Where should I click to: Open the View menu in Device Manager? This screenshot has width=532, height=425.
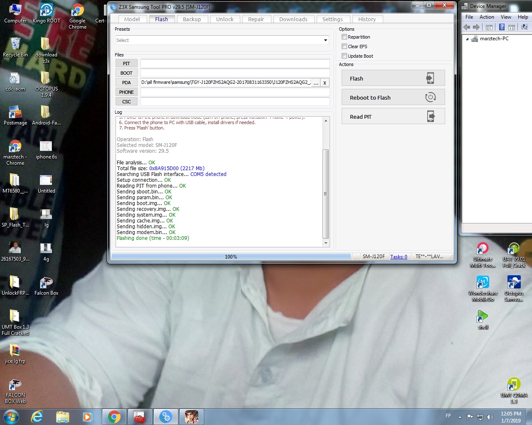pyautogui.click(x=506, y=17)
